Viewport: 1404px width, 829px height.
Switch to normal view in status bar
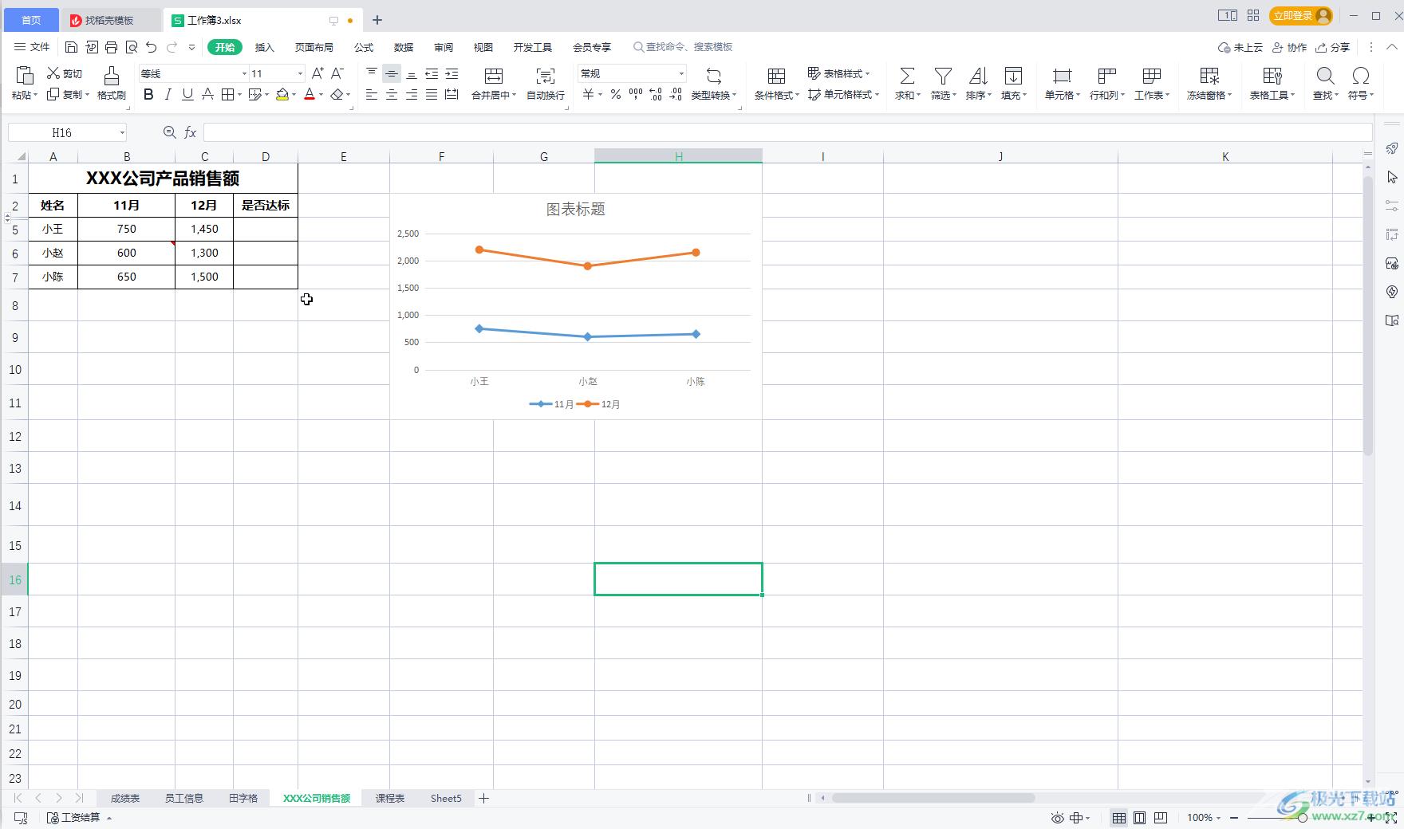click(1119, 818)
